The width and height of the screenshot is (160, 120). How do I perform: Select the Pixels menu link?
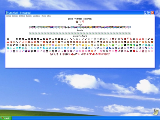pos(44,16)
